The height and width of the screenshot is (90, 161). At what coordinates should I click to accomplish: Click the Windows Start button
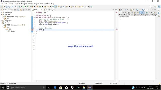[x=3, y=88]
